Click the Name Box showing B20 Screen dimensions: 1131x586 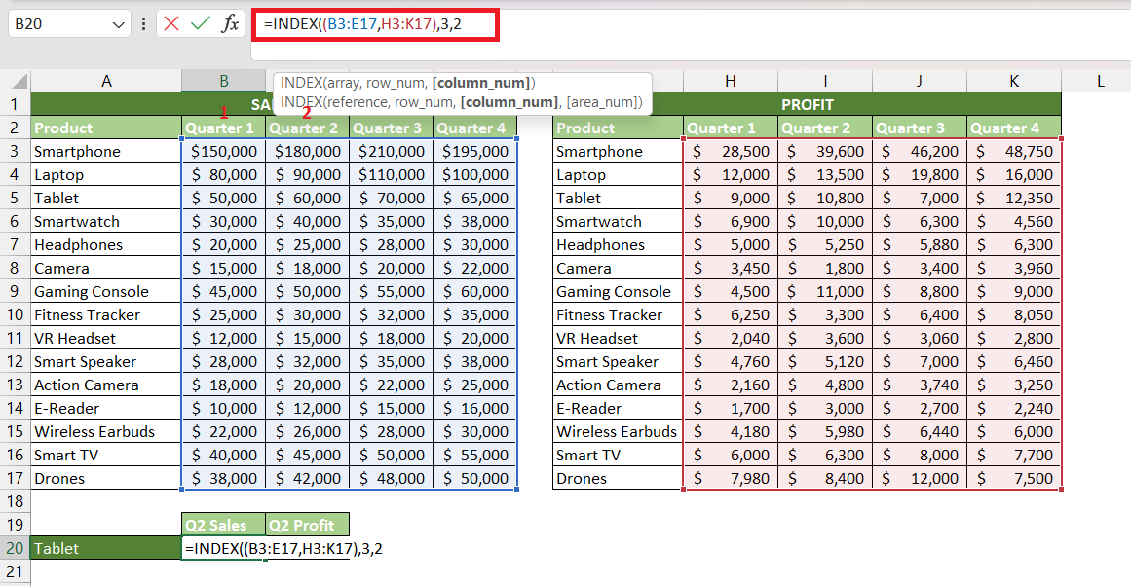(69, 23)
